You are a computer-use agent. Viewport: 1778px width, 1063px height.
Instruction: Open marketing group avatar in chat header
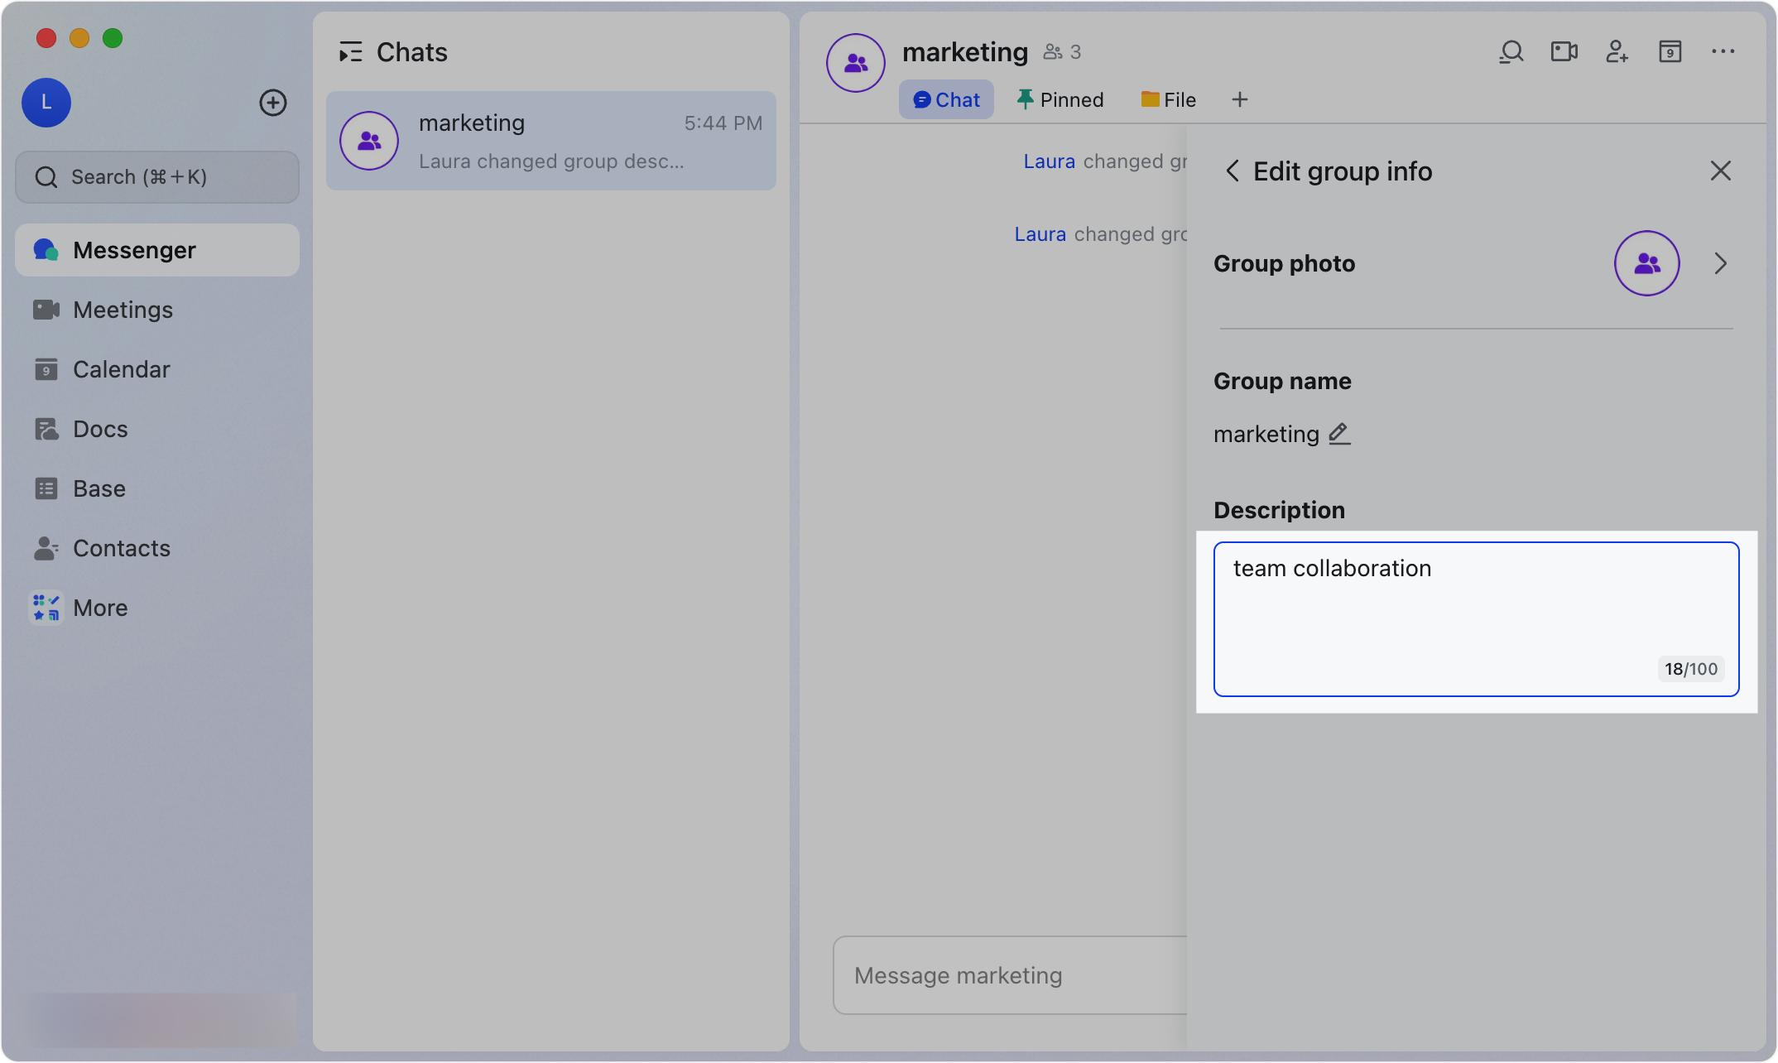pos(856,63)
